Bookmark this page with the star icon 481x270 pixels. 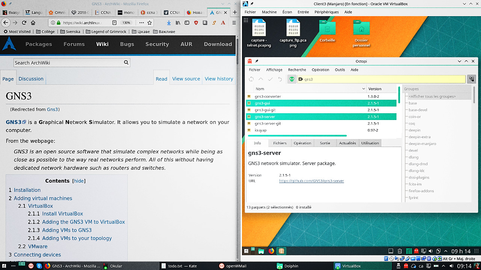coord(150,22)
